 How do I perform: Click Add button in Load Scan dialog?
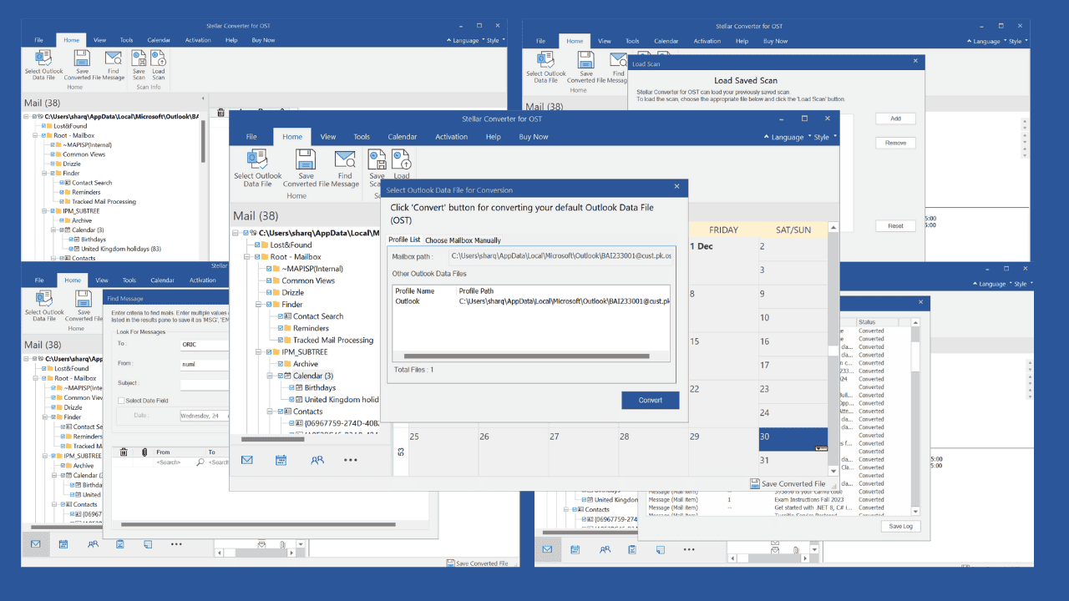tap(895, 119)
